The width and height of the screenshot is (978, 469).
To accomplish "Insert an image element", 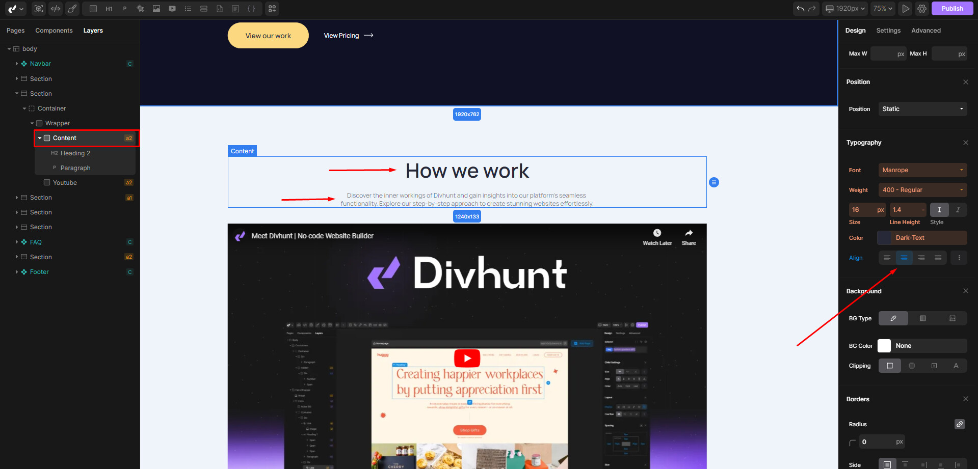I will coord(156,9).
